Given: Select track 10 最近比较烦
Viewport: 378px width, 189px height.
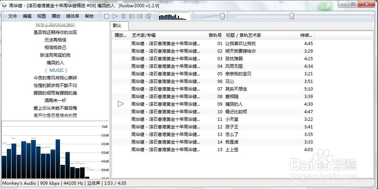Looking at the screenshot, I should click(213, 112).
